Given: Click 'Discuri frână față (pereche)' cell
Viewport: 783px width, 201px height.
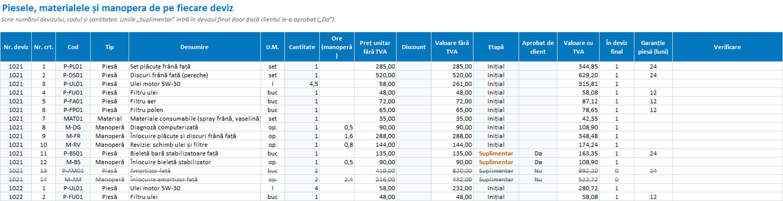Looking at the screenshot, I should pyautogui.click(x=194, y=75).
